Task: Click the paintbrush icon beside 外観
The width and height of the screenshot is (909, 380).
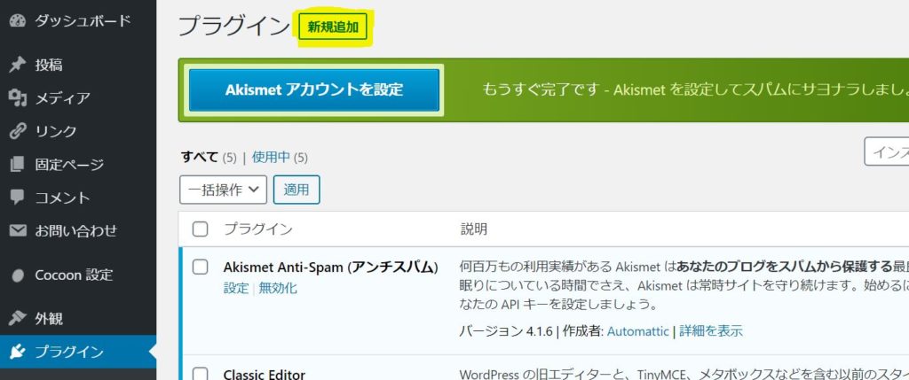Action: coord(18,318)
